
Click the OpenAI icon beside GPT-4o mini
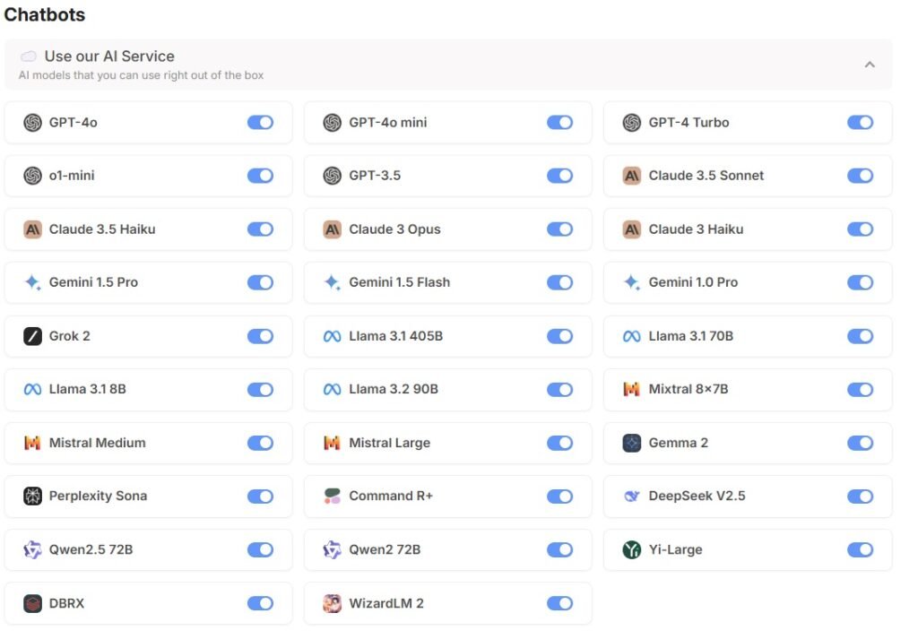(332, 122)
